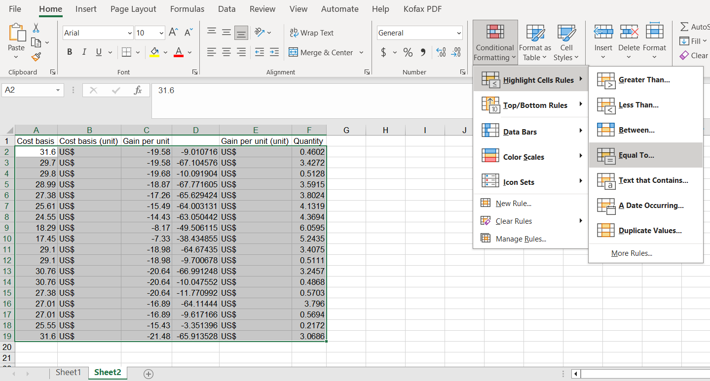The height and width of the screenshot is (381, 710).
Task: Click the Insert Function fx icon
Action: [x=138, y=90]
